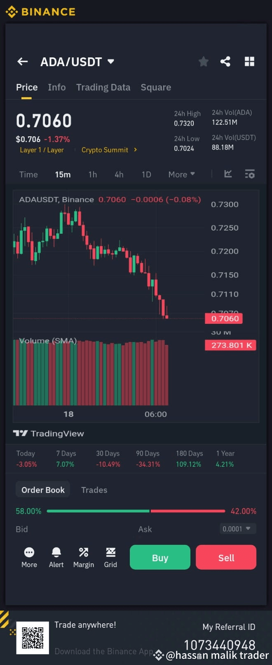Switch to the 1D timeframe
This screenshot has height=665, width=272.
click(x=146, y=174)
